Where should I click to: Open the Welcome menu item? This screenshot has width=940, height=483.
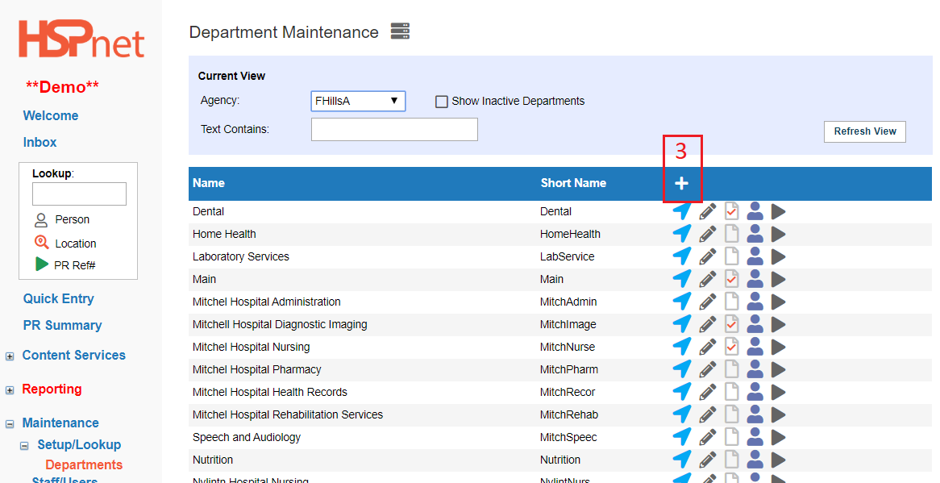(x=50, y=115)
